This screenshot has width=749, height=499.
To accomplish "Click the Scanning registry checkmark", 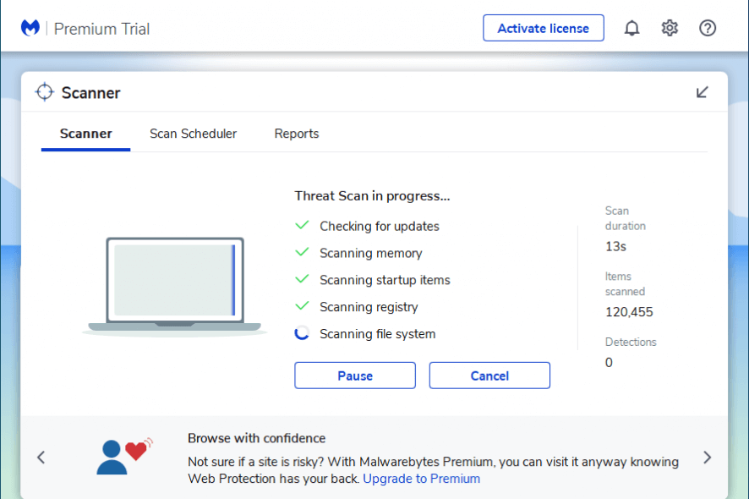I will pos(302,305).
